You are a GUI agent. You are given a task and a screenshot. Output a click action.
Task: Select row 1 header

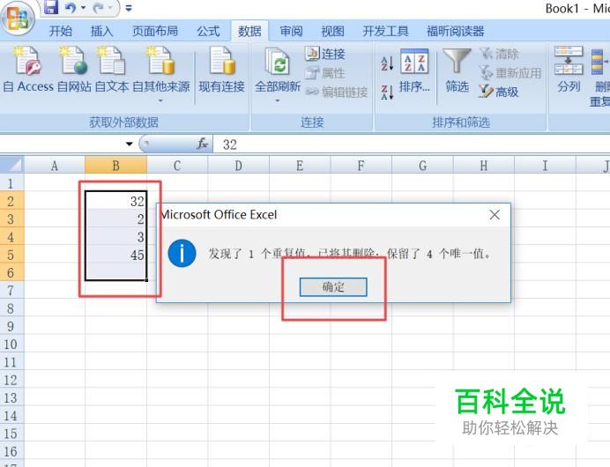11,183
